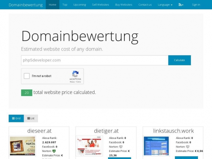Open Buy Websites in navbar
The height and width of the screenshot is (159, 212).
124,5
